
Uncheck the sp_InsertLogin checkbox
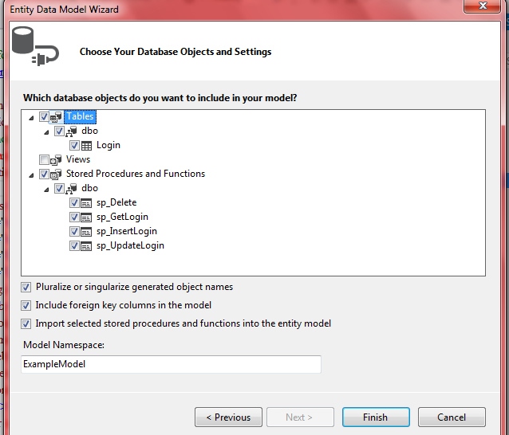[x=74, y=231]
